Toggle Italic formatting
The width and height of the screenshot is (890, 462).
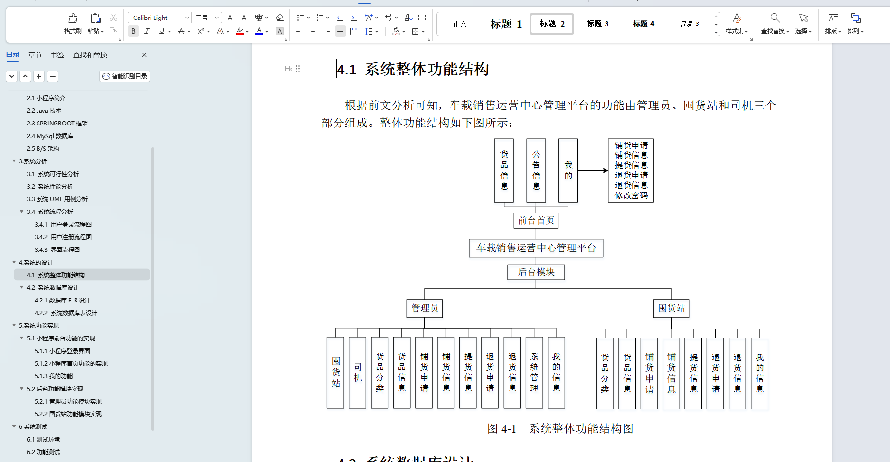click(x=147, y=31)
